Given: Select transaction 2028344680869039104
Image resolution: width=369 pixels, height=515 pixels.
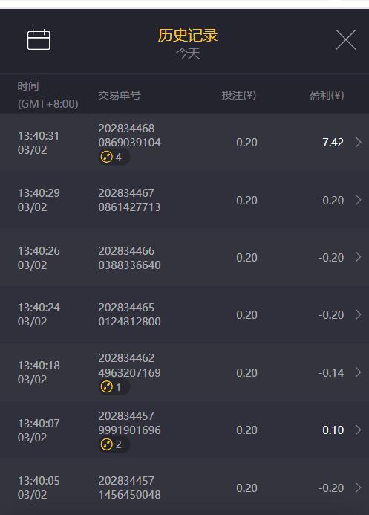Looking at the screenshot, I should pyautogui.click(x=129, y=135).
